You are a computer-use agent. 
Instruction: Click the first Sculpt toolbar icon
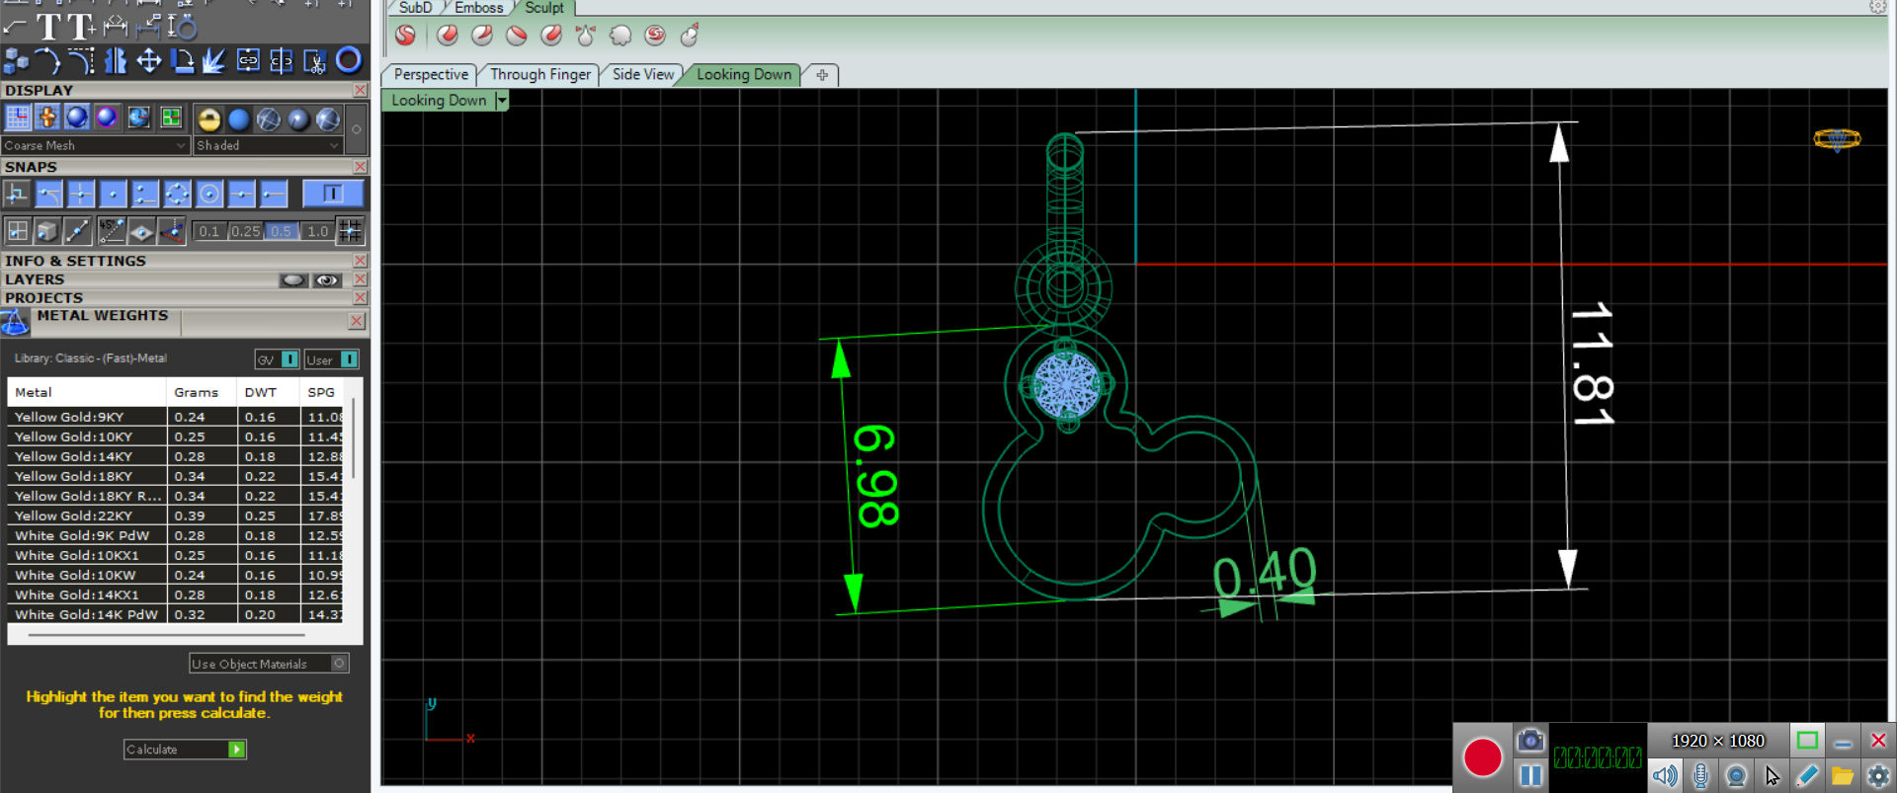tap(405, 36)
